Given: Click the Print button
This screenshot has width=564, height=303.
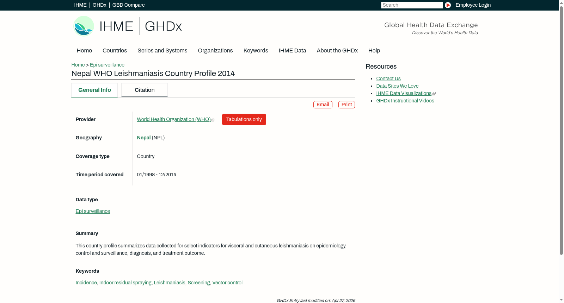Looking at the screenshot, I should pos(347,105).
